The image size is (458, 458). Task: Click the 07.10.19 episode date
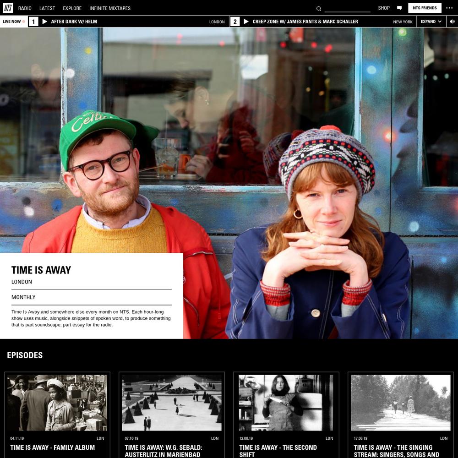[x=131, y=438]
